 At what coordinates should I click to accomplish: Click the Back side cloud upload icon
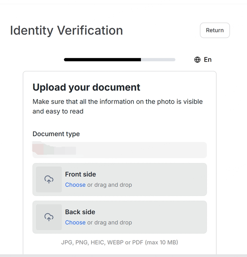pos(49,217)
